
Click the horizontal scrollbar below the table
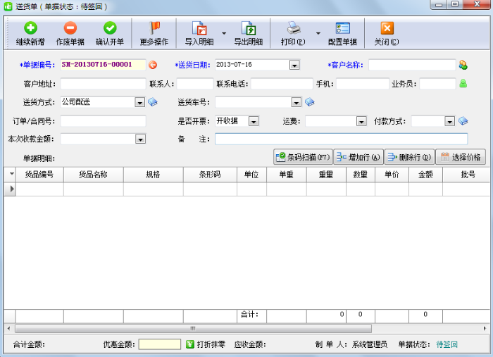pyautogui.click(x=192, y=328)
